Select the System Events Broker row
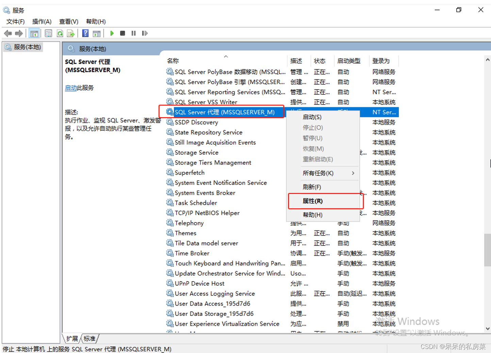Image resolution: width=491 pixels, height=353 pixels. click(282, 193)
